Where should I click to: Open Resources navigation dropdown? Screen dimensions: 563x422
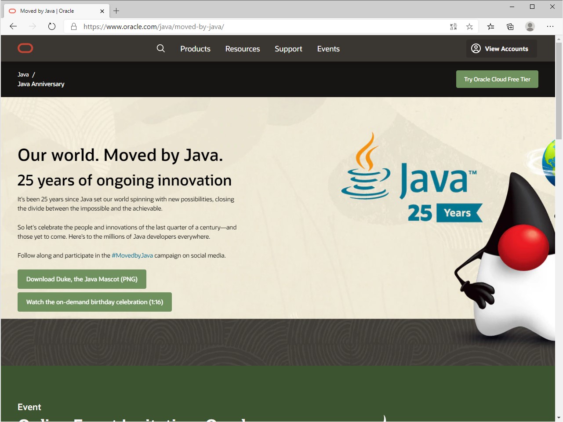(242, 49)
